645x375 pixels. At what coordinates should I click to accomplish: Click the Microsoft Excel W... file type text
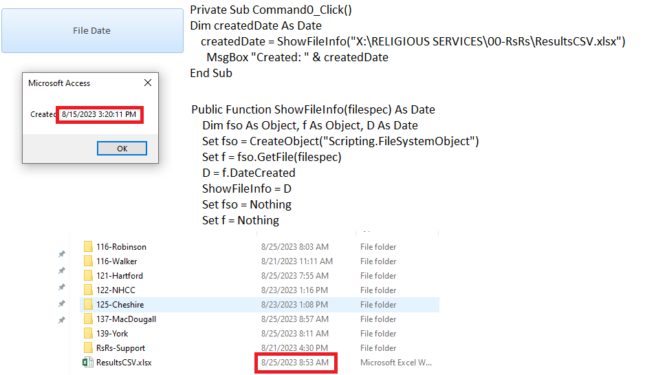click(395, 363)
